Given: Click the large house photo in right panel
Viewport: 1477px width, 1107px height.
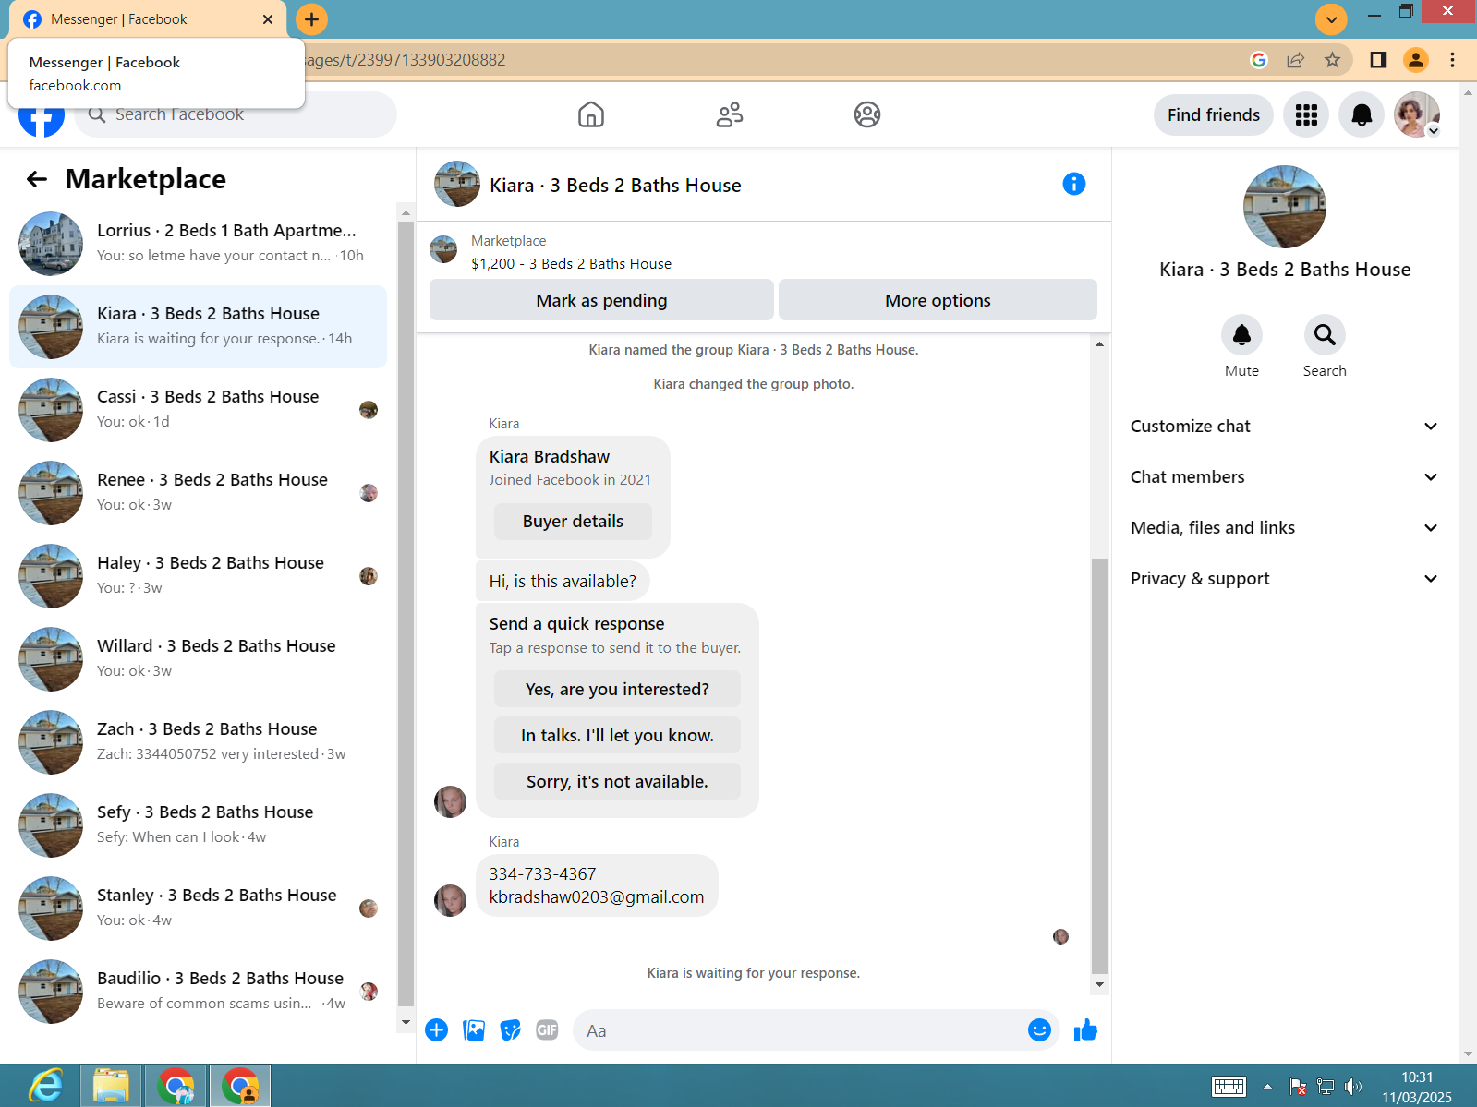Looking at the screenshot, I should 1284,207.
